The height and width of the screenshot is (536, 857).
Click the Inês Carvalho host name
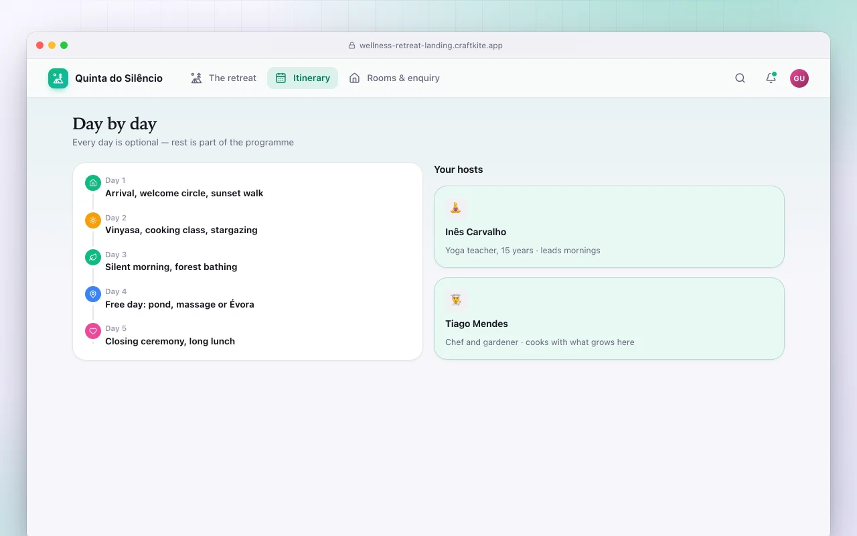click(x=475, y=232)
